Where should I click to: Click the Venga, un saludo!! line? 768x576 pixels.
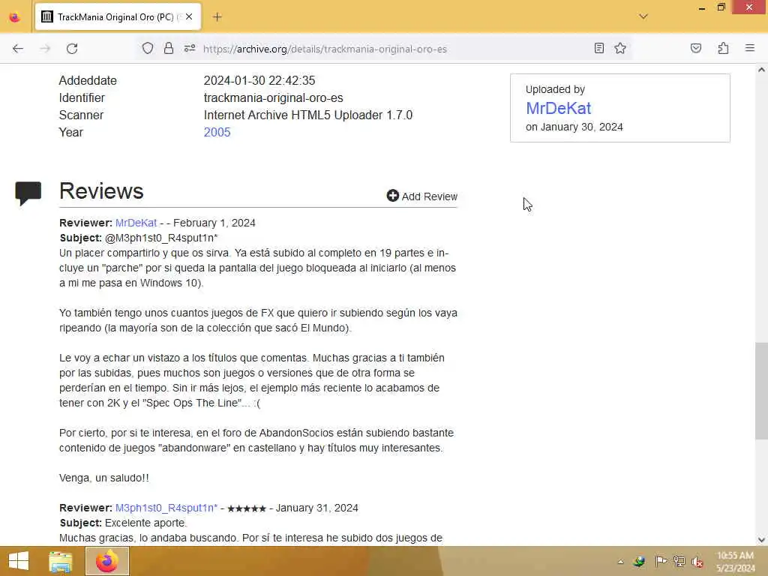click(103, 478)
